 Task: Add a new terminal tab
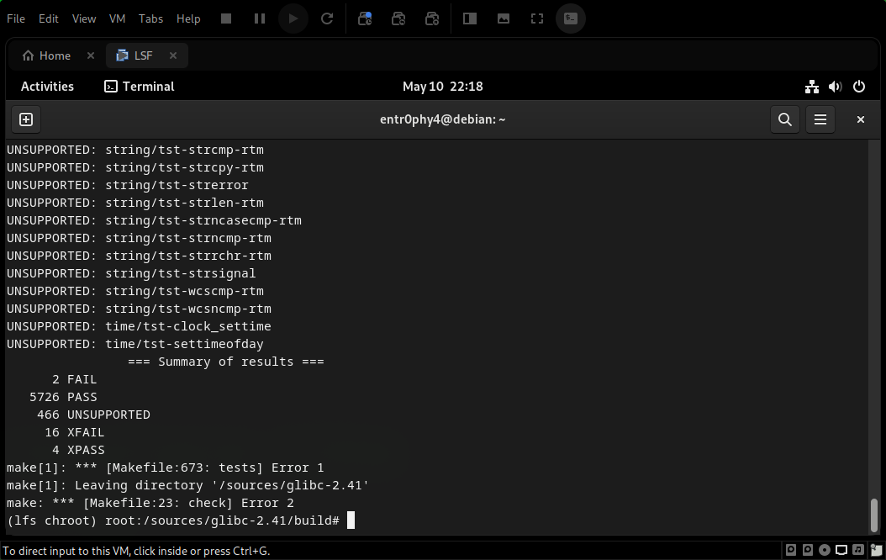tap(26, 119)
